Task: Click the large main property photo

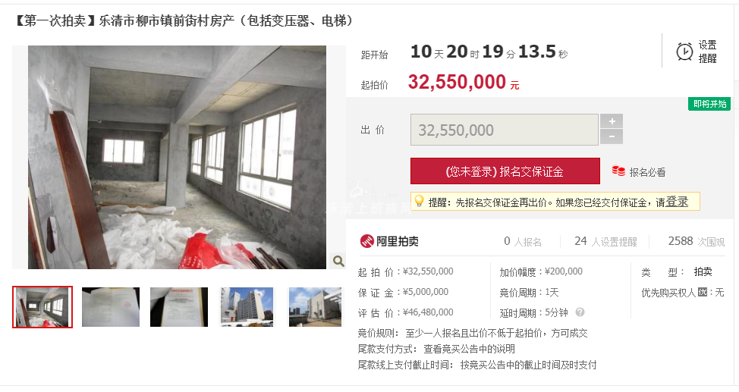Action: click(178, 158)
